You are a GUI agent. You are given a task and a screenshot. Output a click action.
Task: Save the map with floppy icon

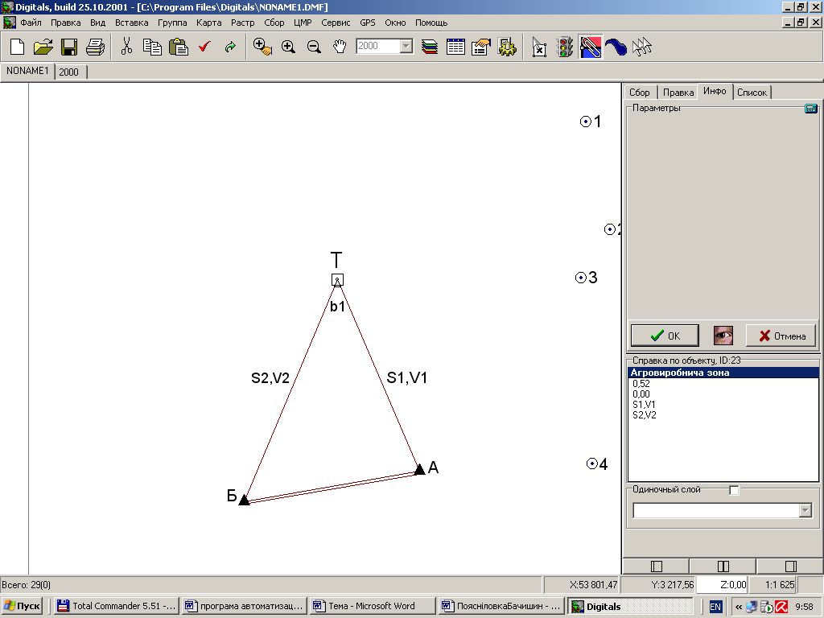click(69, 47)
